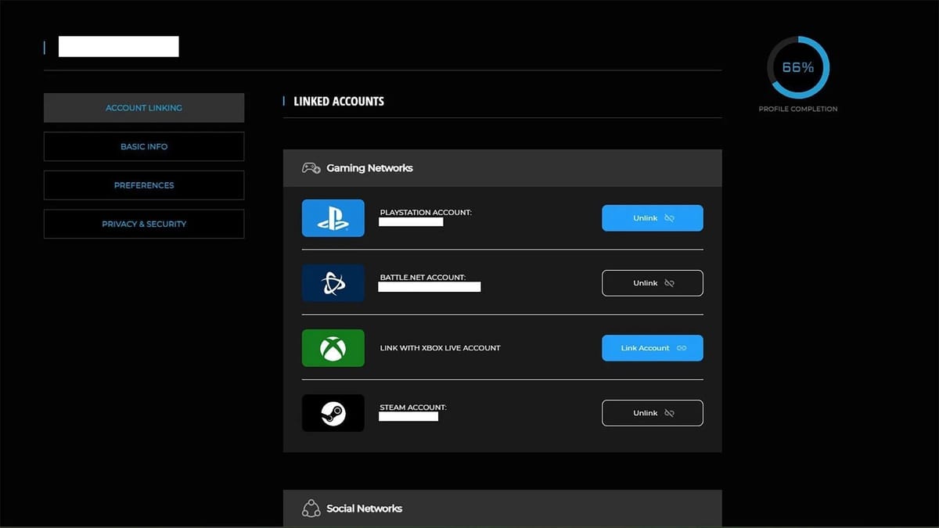This screenshot has height=528, width=939.
Task: Select the Xbox logo icon
Action: pyautogui.click(x=333, y=347)
